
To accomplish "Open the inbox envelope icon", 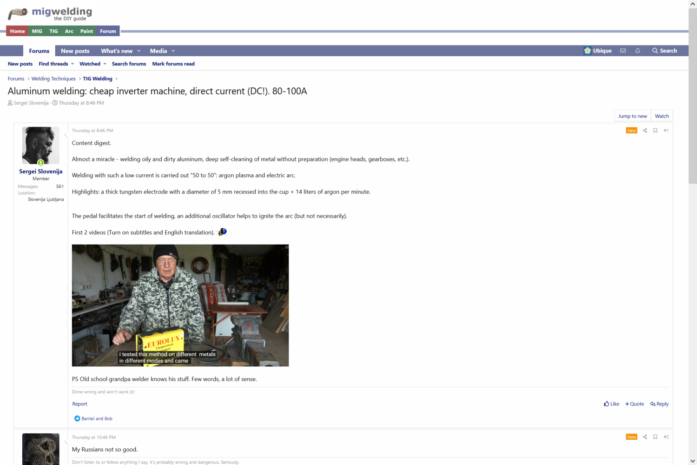I will click(x=623, y=51).
